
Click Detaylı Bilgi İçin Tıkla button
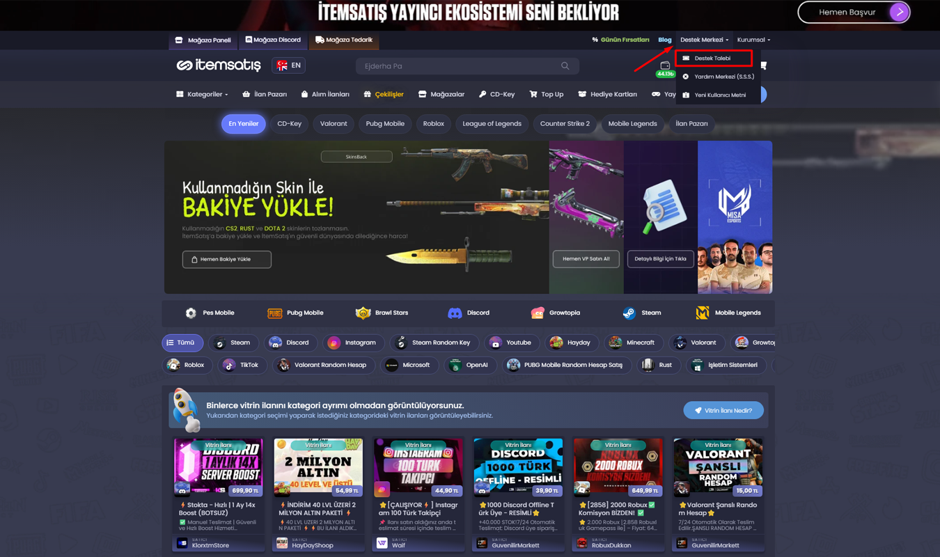(660, 259)
